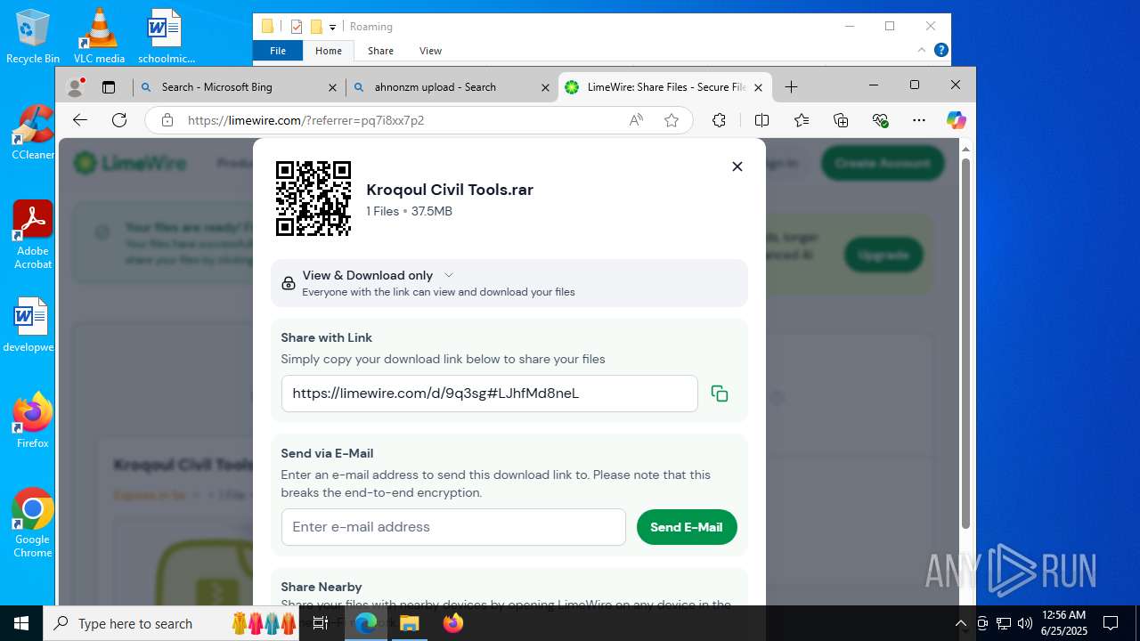This screenshot has width=1140, height=641.
Task: Open Edge Collections icon
Action: pos(841,120)
